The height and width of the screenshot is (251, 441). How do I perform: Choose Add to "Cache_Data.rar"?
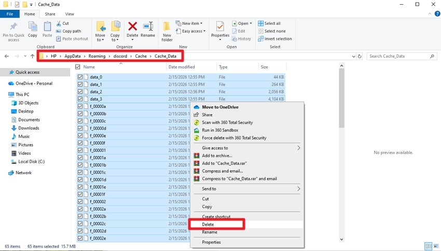(224, 163)
